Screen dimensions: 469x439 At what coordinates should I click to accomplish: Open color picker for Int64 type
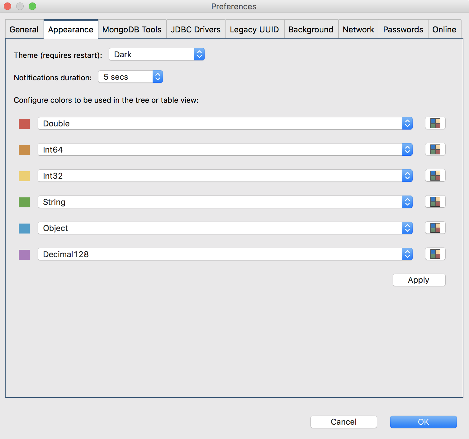point(435,149)
